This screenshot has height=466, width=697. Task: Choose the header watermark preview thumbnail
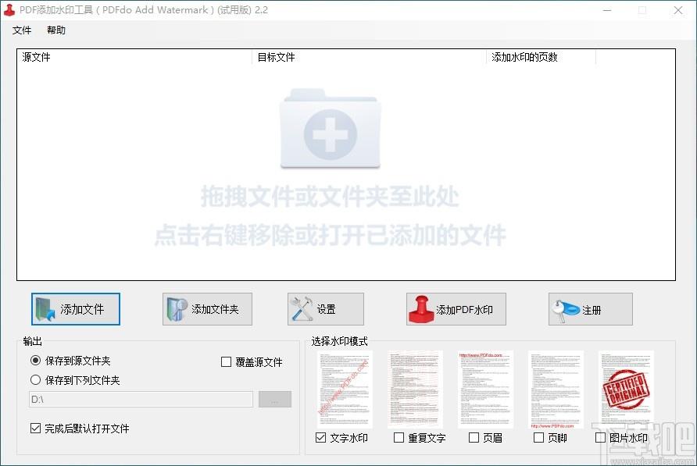click(x=485, y=389)
